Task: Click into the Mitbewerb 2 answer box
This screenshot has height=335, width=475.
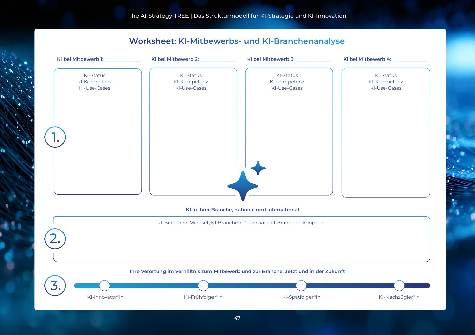Action: pos(193,131)
